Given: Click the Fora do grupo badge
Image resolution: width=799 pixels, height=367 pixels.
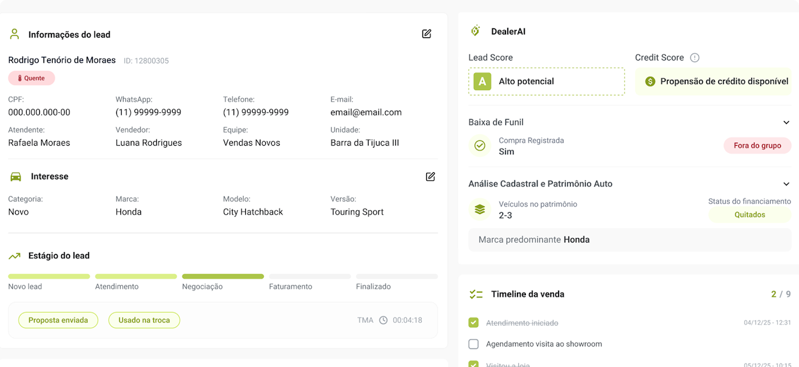Looking at the screenshot, I should point(757,146).
